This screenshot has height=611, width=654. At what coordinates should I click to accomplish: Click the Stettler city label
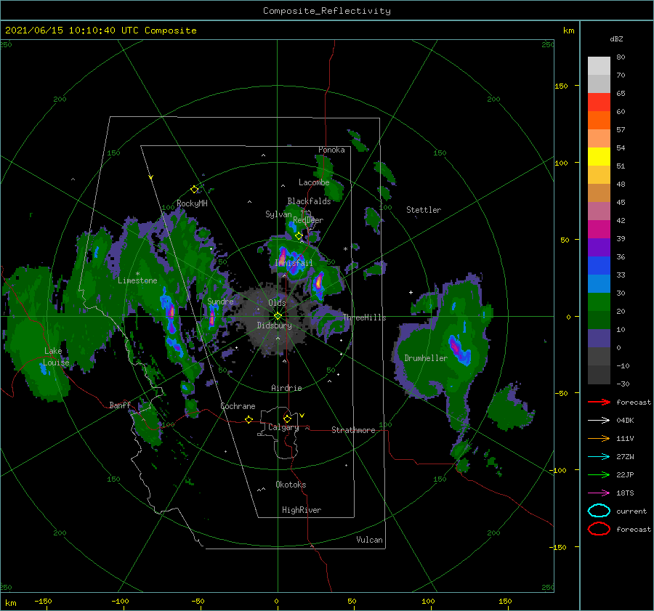pyautogui.click(x=424, y=210)
